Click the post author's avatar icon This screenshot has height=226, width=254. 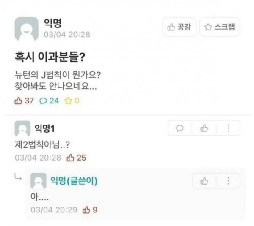(26, 28)
